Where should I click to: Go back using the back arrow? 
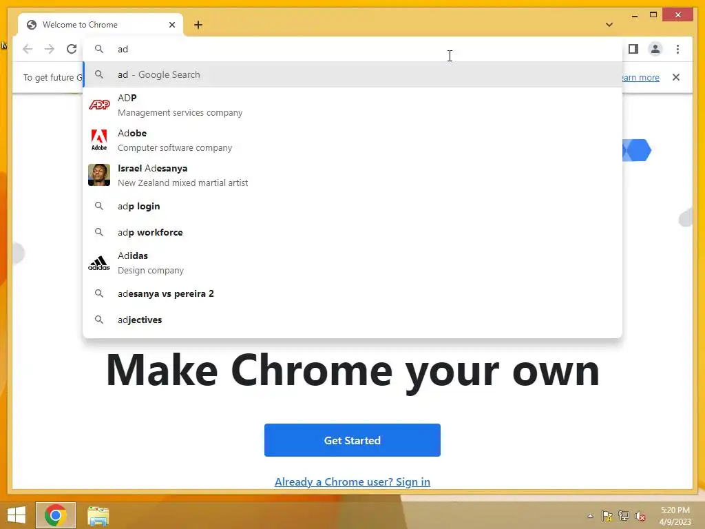(x=28, y=49)
